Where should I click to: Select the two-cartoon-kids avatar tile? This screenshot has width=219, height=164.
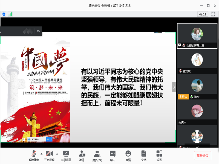[197, 136]
